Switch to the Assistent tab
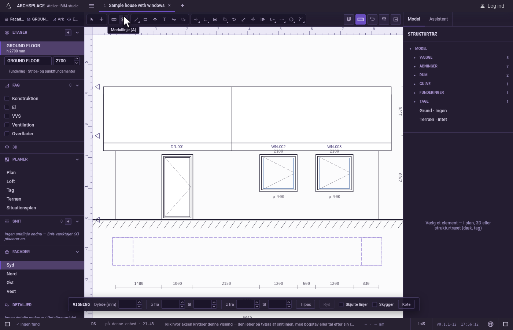Image resolution: width=513 pixels, height=330 pixels. coord(439,19)
